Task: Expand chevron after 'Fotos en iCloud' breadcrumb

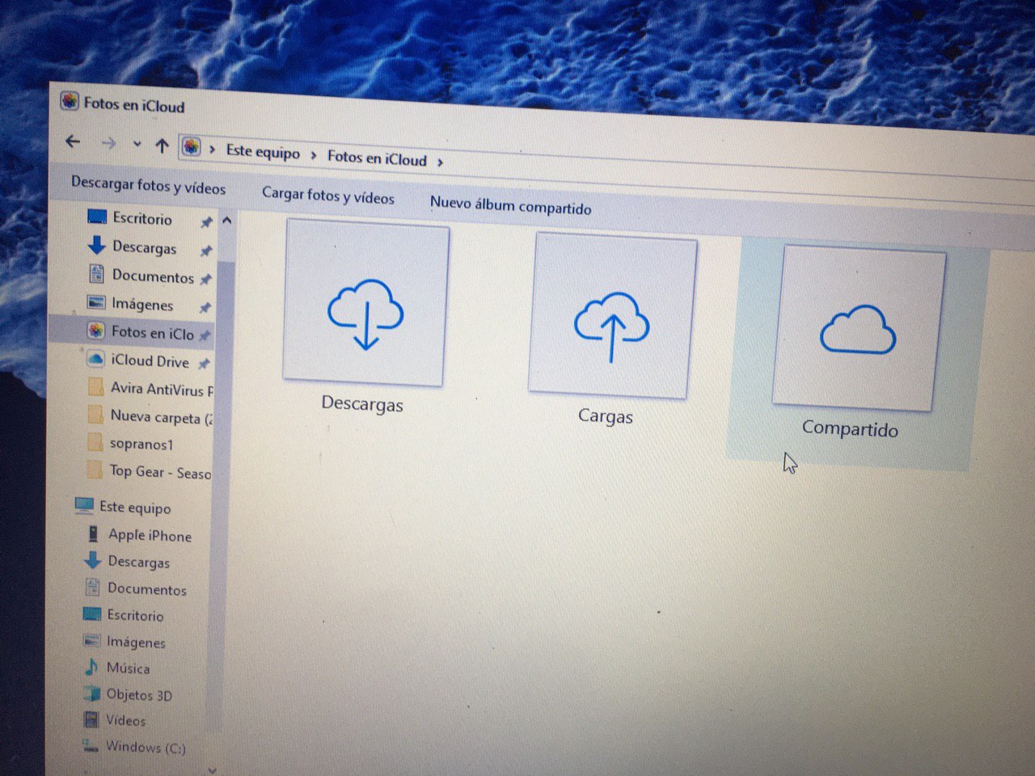Action: coord(440,162)
